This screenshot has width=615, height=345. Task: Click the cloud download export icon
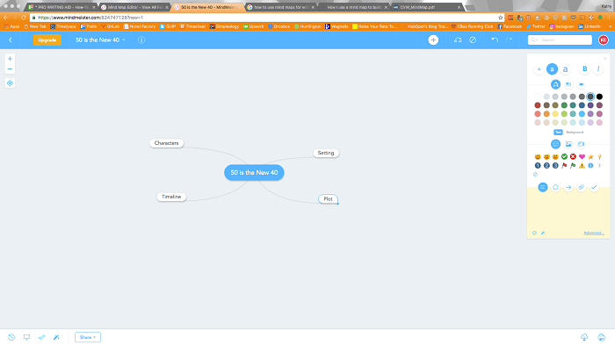tap(584, 337)
